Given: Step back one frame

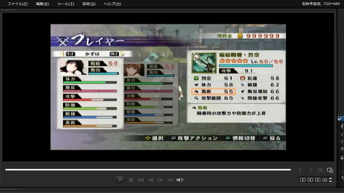Looking at the screenshot, I should tap(150, 180).
